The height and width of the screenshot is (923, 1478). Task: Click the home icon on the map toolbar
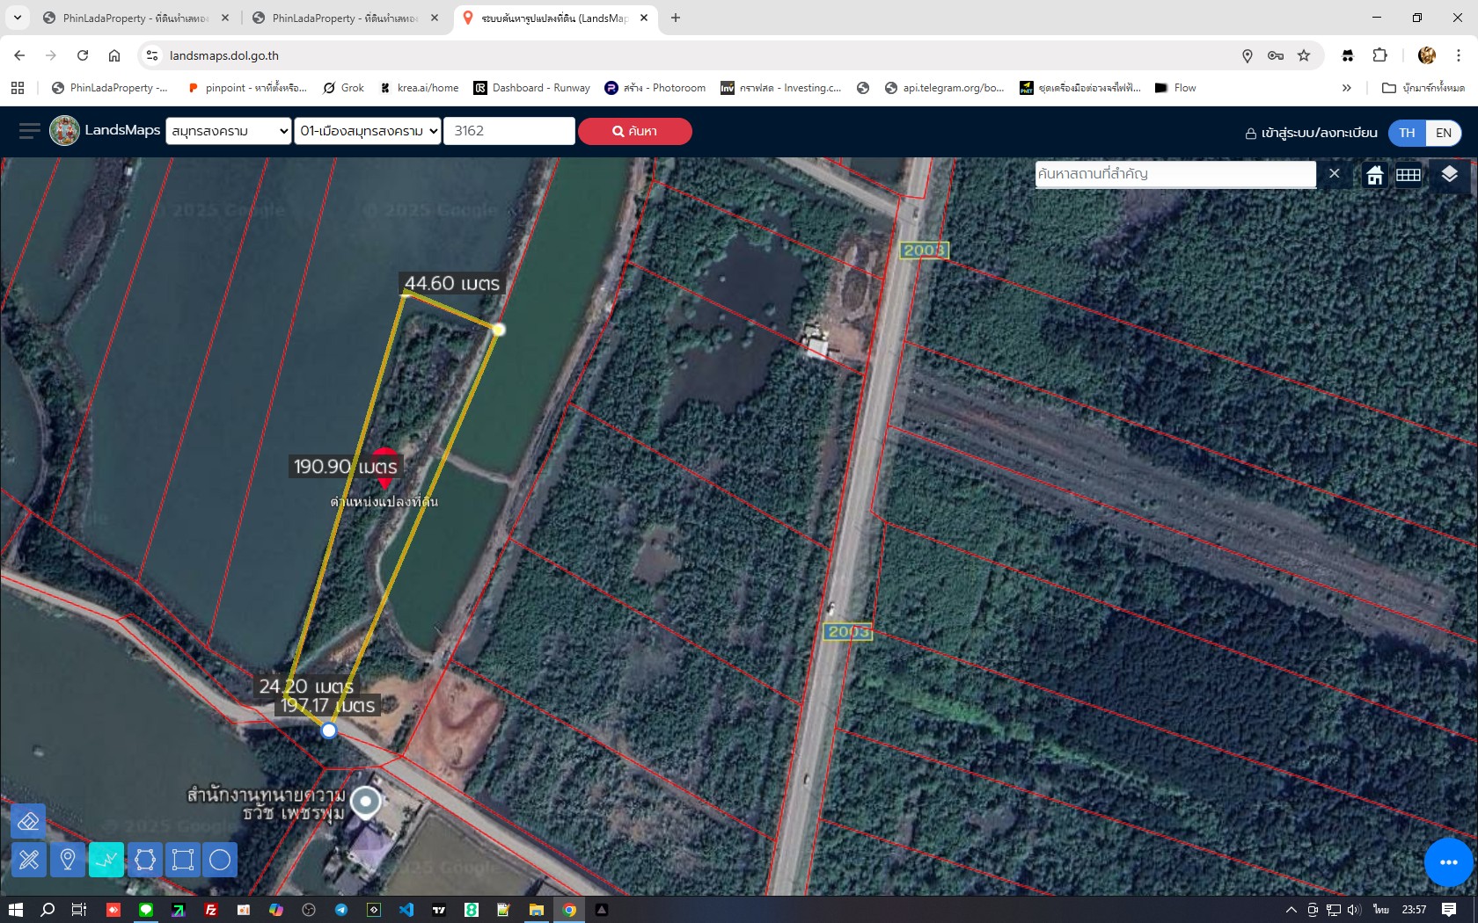click(x=1374, y=174)
